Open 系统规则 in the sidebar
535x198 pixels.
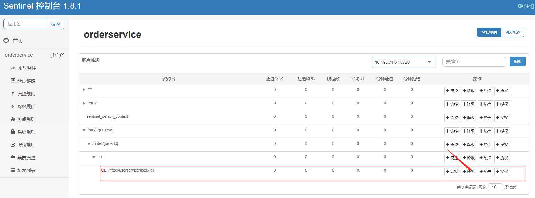tap(26, 132)
